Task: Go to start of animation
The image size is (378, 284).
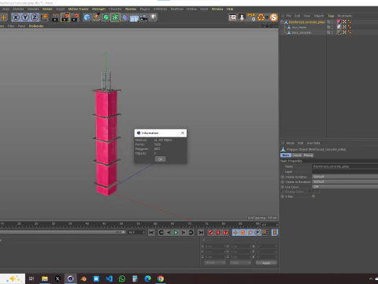Action: [151, 233]
